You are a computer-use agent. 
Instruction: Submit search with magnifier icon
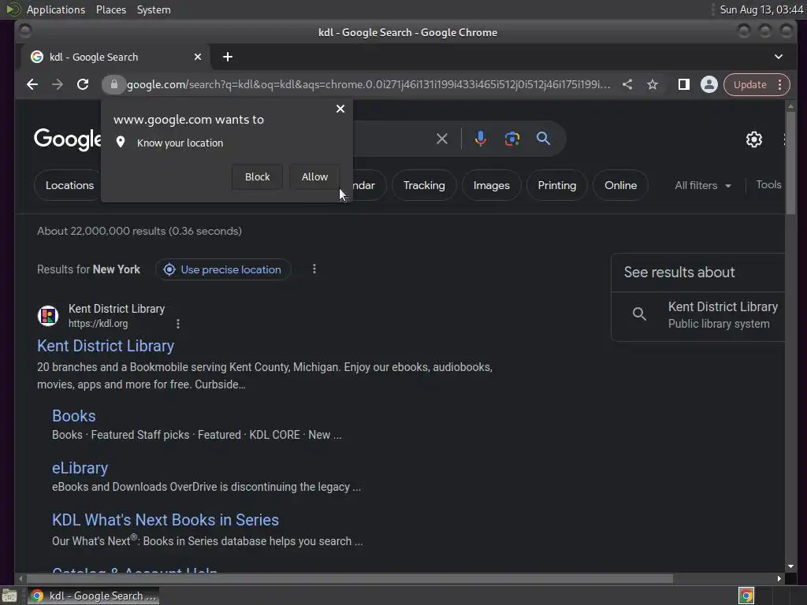[x=543, y=139]
